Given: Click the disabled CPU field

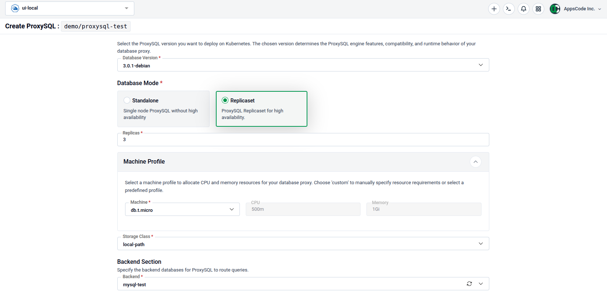Looking at the screenshot, I should (x=303, y=209).
